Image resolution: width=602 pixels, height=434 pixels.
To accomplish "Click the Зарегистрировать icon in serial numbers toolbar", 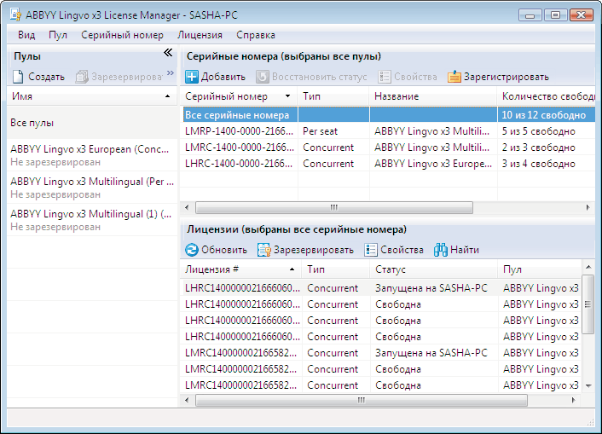I will click(454, 77).
